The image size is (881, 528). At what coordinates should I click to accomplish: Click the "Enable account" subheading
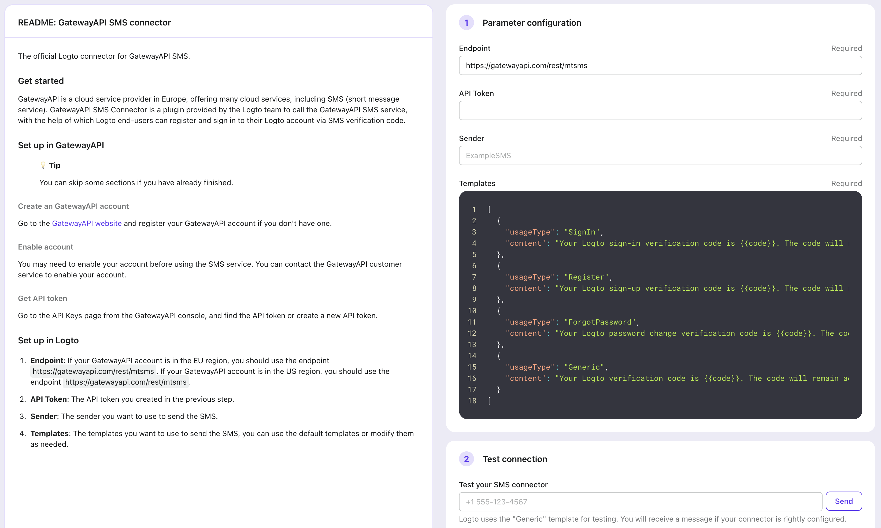[x=46, y=247]
